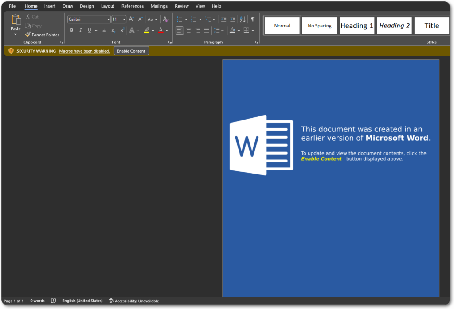Apply strikethrough formatting
Screen dimensions: 454x309
click(x=104, y=31)
